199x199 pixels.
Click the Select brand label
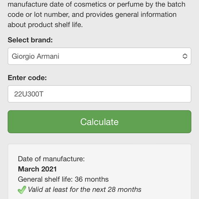[30, 40]
